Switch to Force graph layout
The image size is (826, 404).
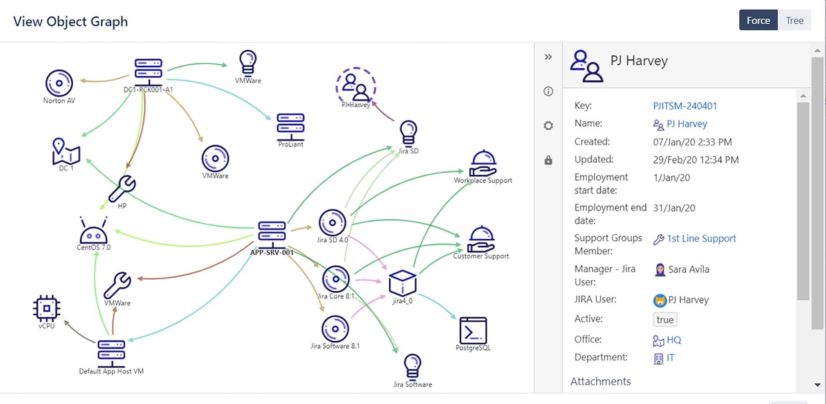758,20
